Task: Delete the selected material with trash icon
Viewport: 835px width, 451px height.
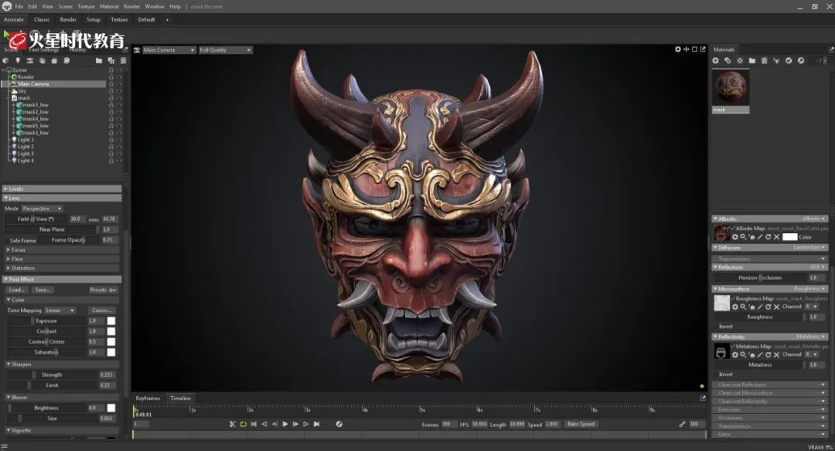Action: point(764,61)
